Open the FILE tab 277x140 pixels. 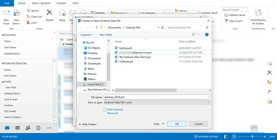coord(7,3)
